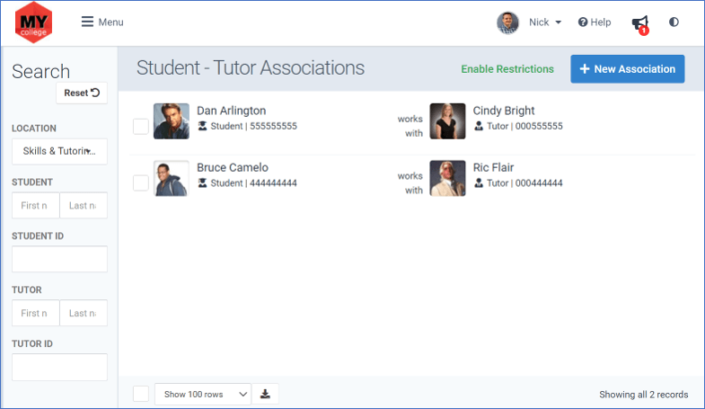Toggle the contrast theme icon

674,22
